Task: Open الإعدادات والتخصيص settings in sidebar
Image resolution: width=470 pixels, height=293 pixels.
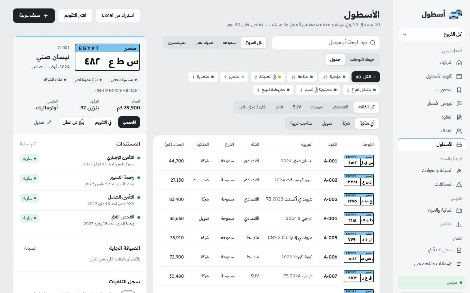Action: coord(431,264)
